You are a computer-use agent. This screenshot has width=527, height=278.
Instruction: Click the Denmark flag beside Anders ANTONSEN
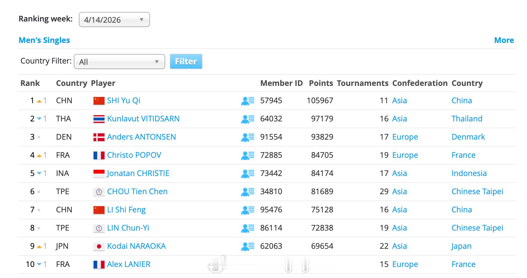coord(99,137)
